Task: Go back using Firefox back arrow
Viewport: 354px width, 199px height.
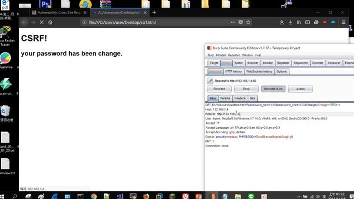Action: tap(24, 22)
